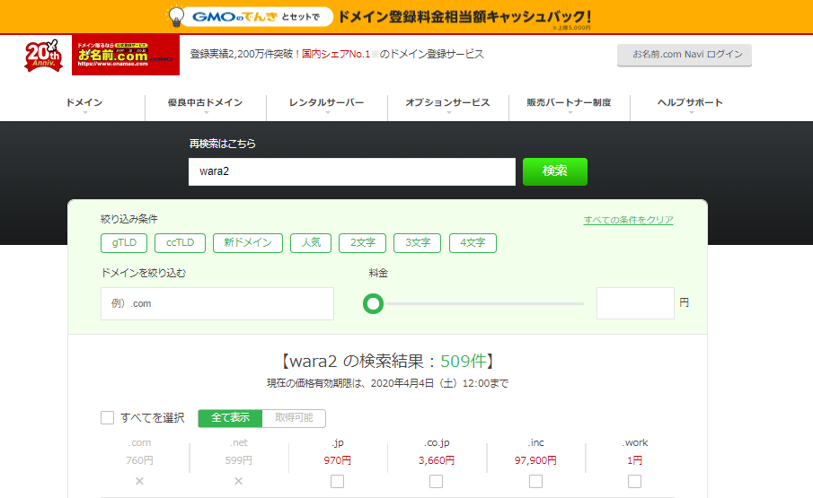
Task: Click the 1円 price for .work
Action: (634, 460)
